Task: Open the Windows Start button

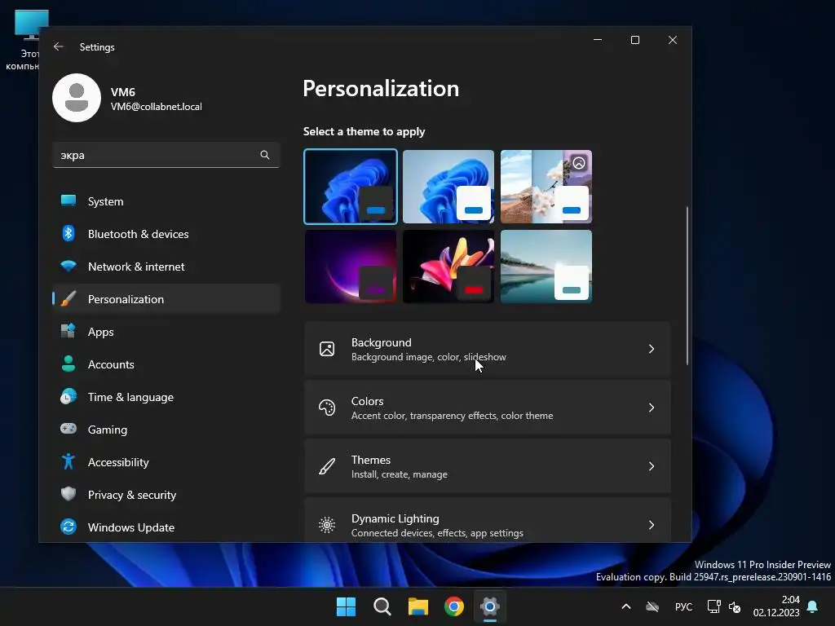Action: (x=346, y=606)
